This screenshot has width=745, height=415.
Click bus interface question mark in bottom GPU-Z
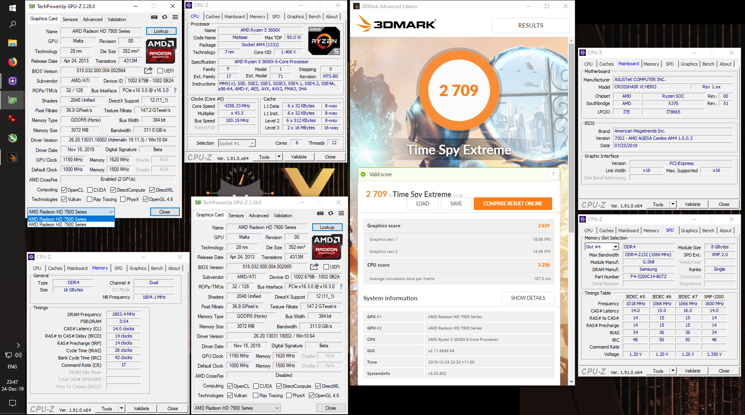(341, 287)
